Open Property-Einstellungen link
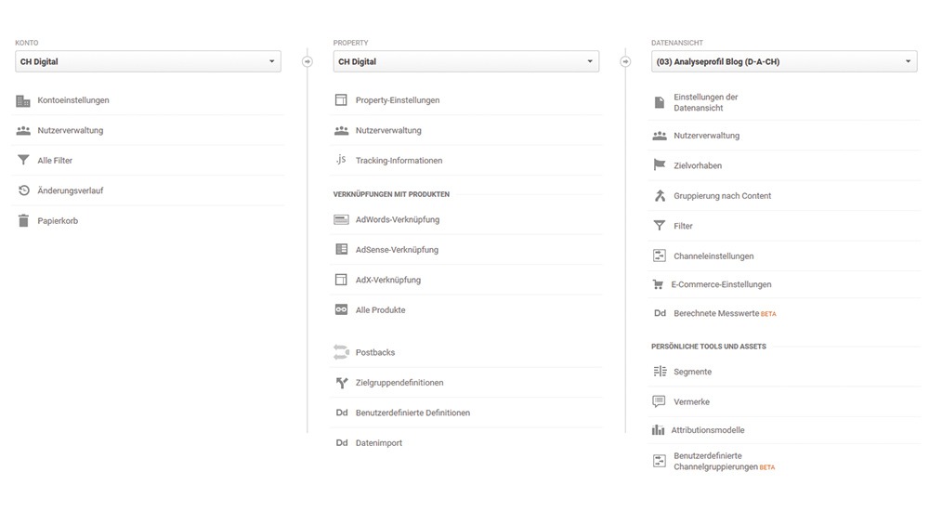The width and height of the screenshot is (929, 511). (x=398, y=100)
